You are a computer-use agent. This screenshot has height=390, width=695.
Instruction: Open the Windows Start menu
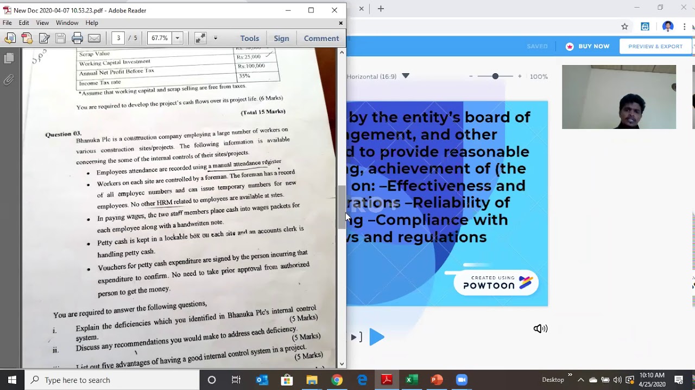(12, 380)
